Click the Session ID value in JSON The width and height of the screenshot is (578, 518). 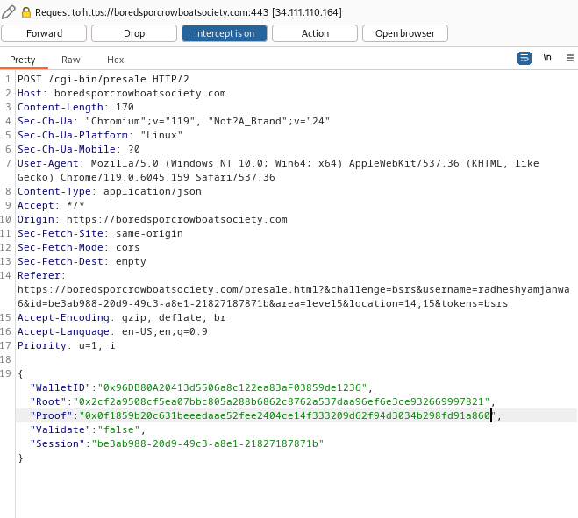208,443
